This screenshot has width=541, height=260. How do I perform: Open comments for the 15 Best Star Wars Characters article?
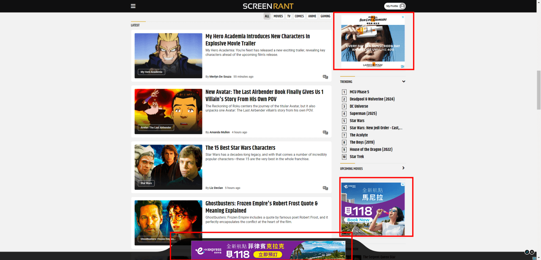(325, 188)
